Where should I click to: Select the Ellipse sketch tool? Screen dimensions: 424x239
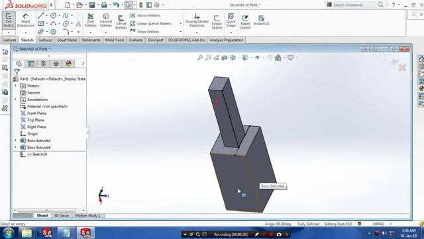click(66, 24)
